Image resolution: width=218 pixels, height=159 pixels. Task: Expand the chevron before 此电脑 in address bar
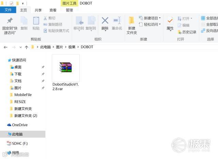(x=37, y=47)
